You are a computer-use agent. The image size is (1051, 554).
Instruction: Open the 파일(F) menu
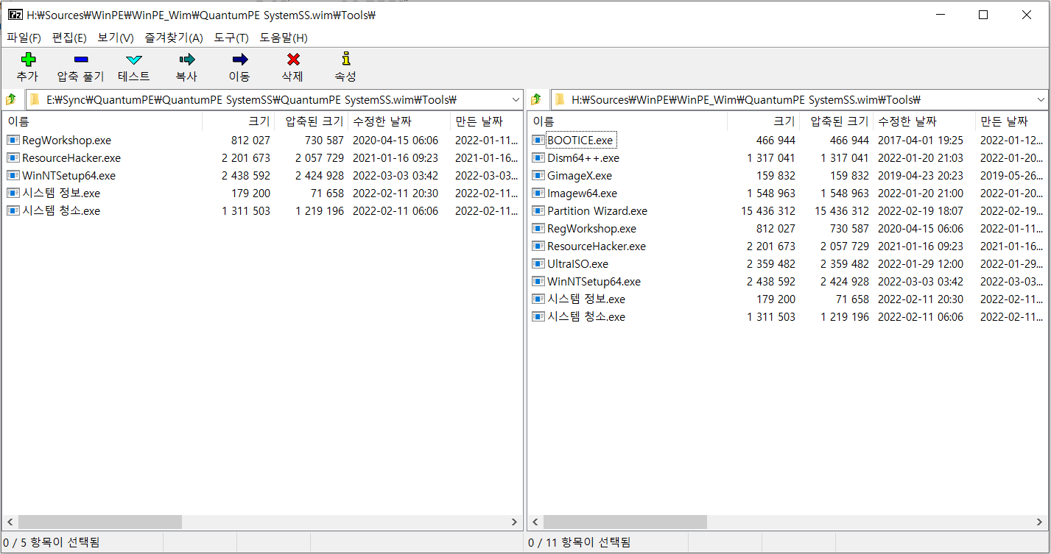24,38
